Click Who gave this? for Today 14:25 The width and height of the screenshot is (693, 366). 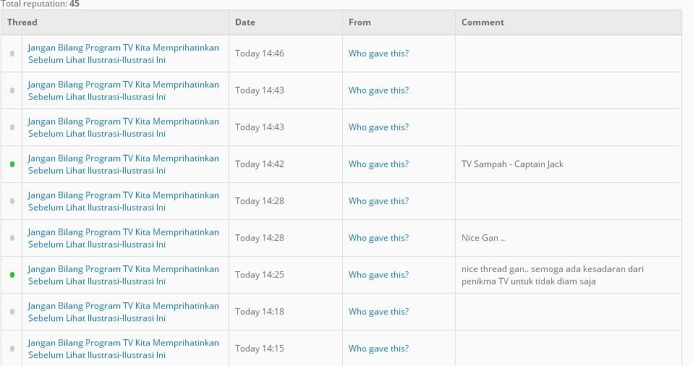coord(378,275)
